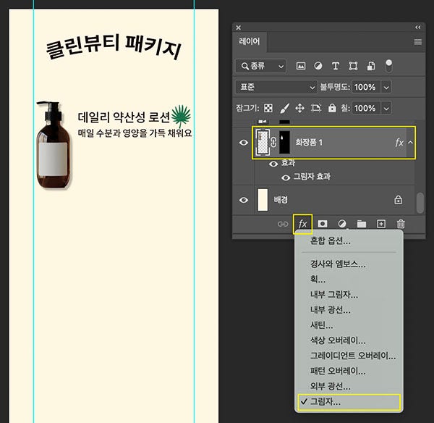The width and height of the screenshot is (434, 423).
Task: Collapse the 화장품 1 effects list arrow
Action: click(410, 143)
